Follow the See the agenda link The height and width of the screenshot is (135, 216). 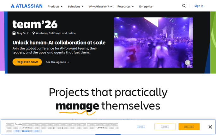pyautogui.click(x=57, y=62)
